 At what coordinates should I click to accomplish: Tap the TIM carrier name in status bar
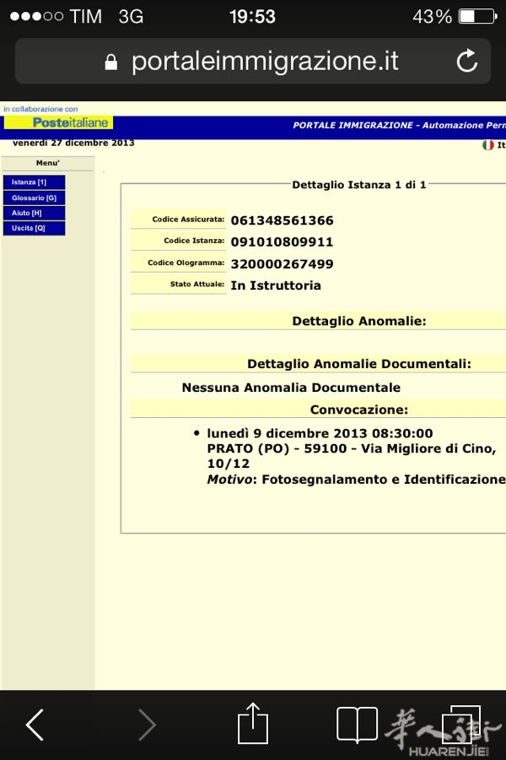86,17
